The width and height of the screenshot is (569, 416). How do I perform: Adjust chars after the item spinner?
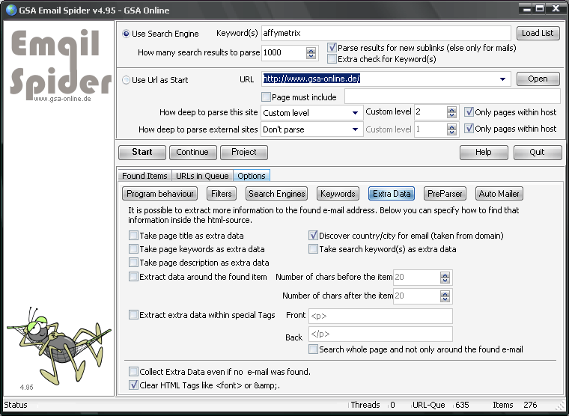click(445, 296)
